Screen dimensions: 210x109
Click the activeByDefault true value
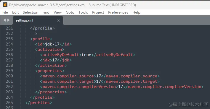86,55
